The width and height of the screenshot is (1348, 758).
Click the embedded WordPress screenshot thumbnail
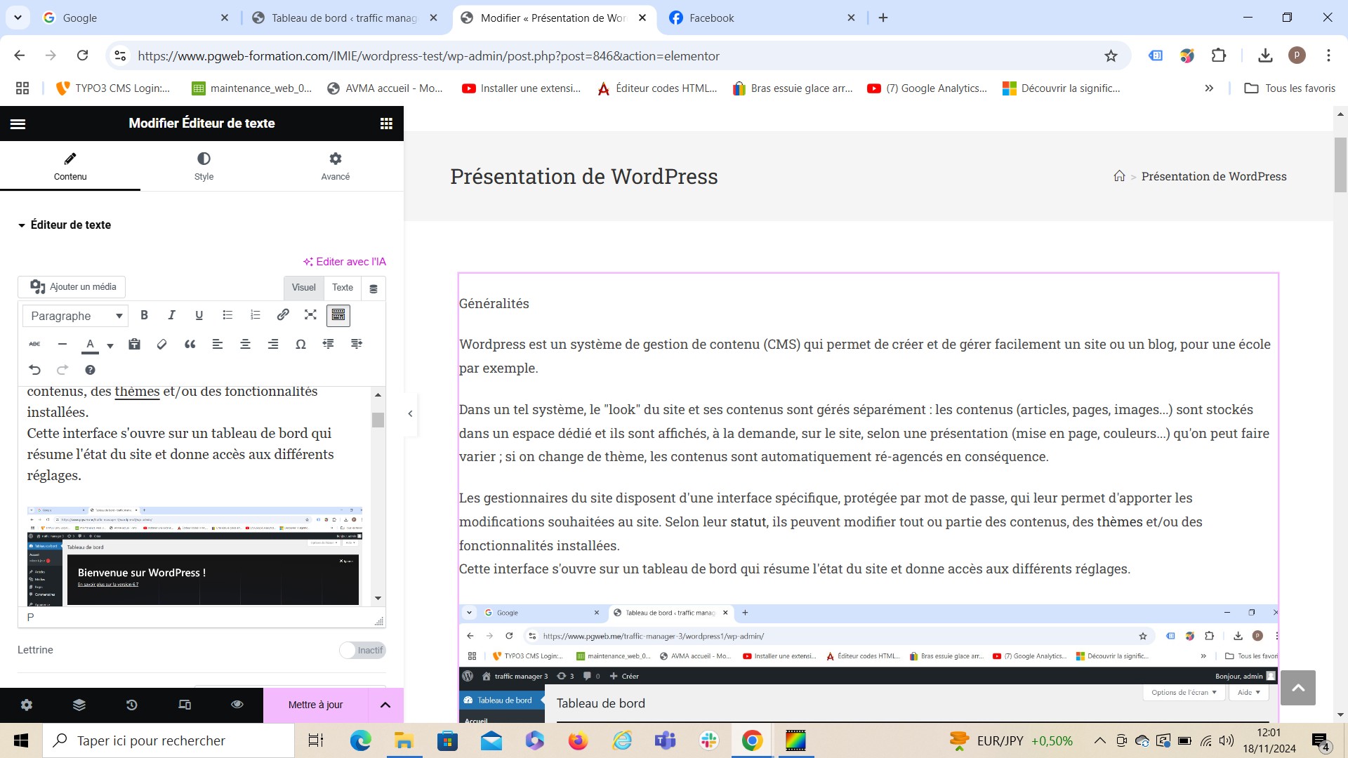pos(194,555)
